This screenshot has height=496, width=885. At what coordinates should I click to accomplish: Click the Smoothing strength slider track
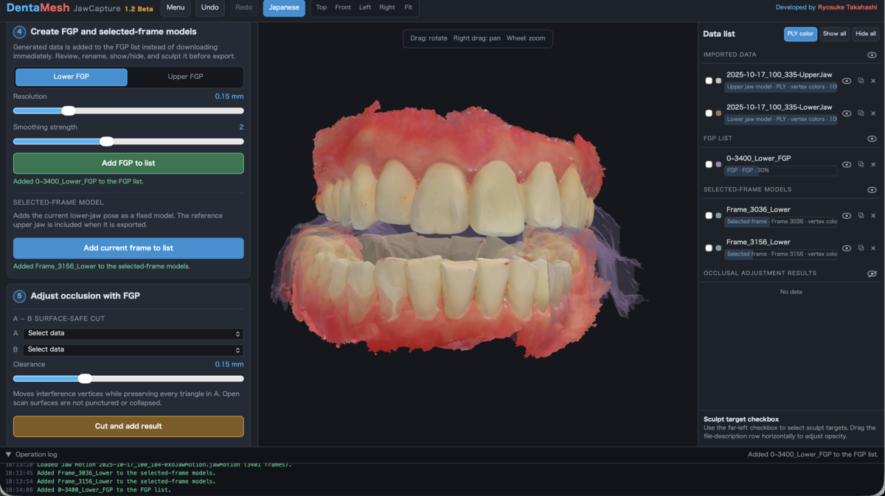pyautogui.click(x=128, y=142)
